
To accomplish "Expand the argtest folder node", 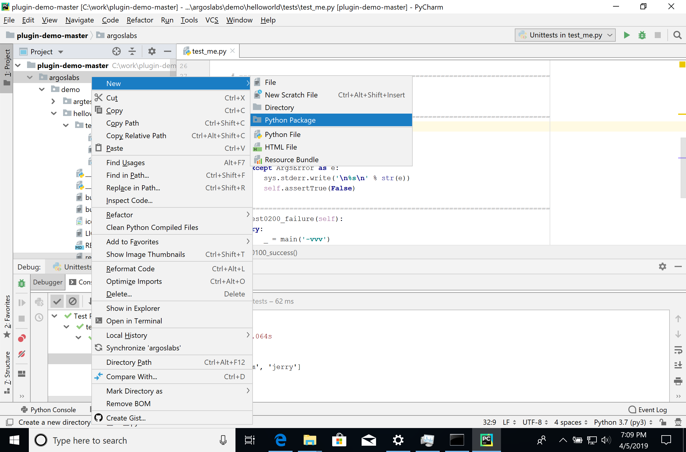I will tap(53, 101).
